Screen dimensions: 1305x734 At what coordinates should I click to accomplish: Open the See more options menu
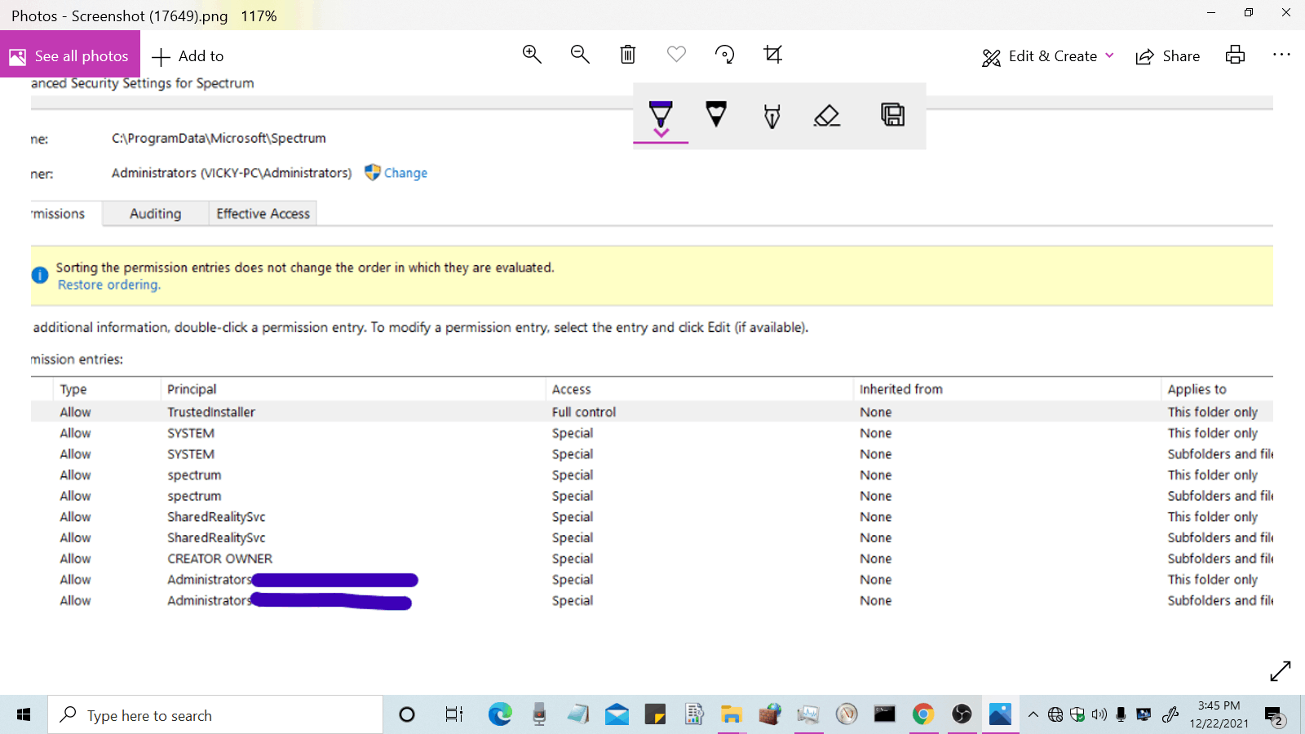[x=1281, y=55]
